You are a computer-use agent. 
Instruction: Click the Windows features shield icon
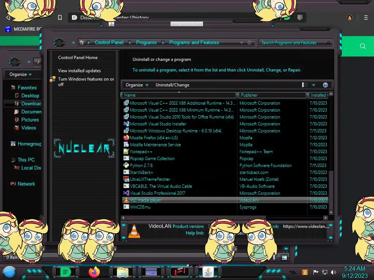(53, 79)
